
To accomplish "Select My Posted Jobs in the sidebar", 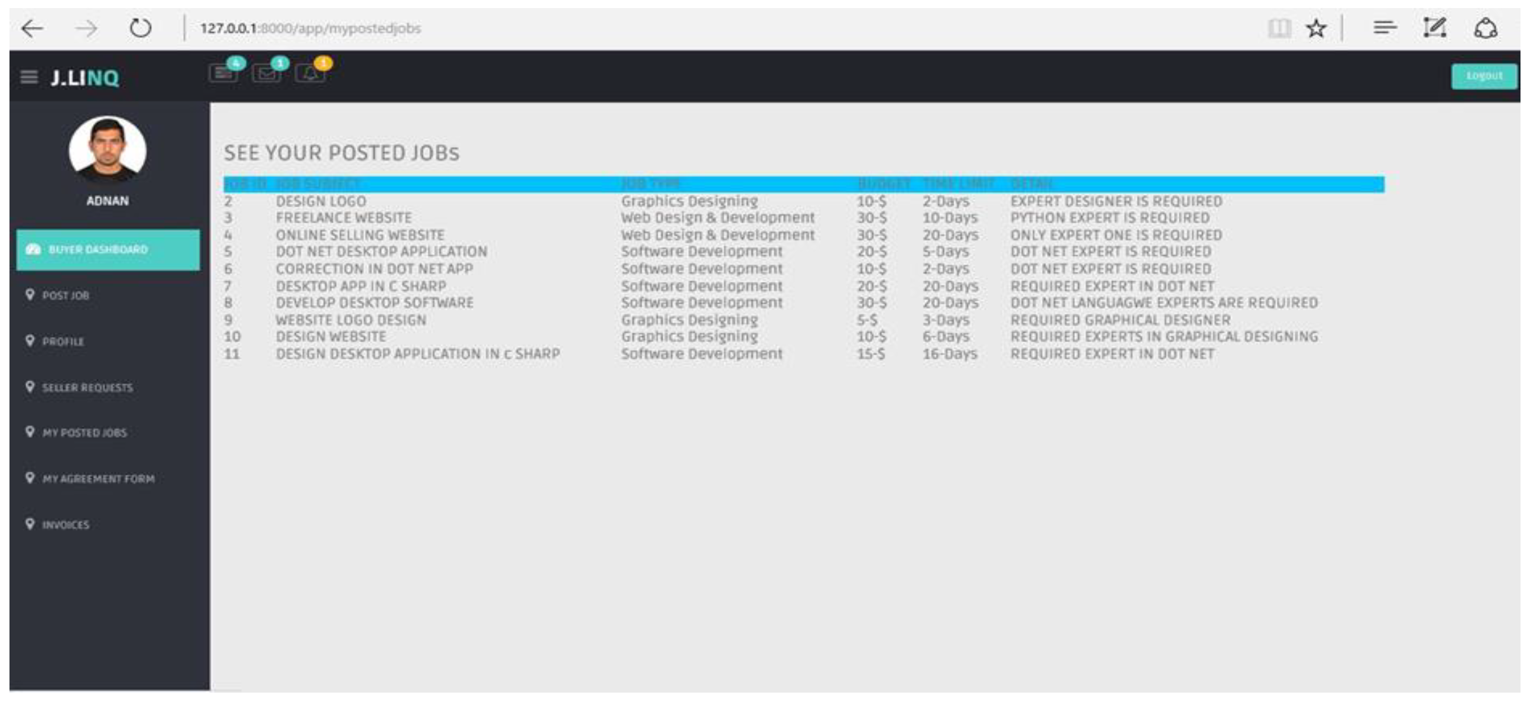I will coord(84,433).
